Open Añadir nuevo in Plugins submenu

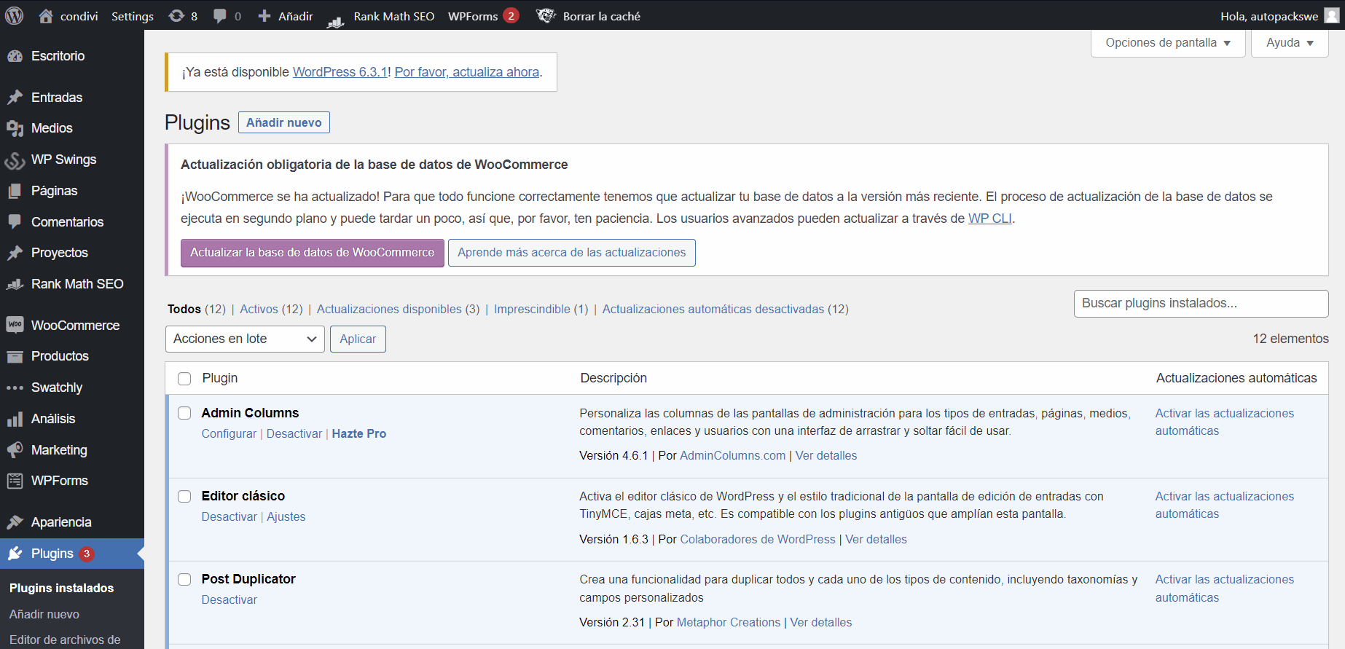tap(44, 614)
